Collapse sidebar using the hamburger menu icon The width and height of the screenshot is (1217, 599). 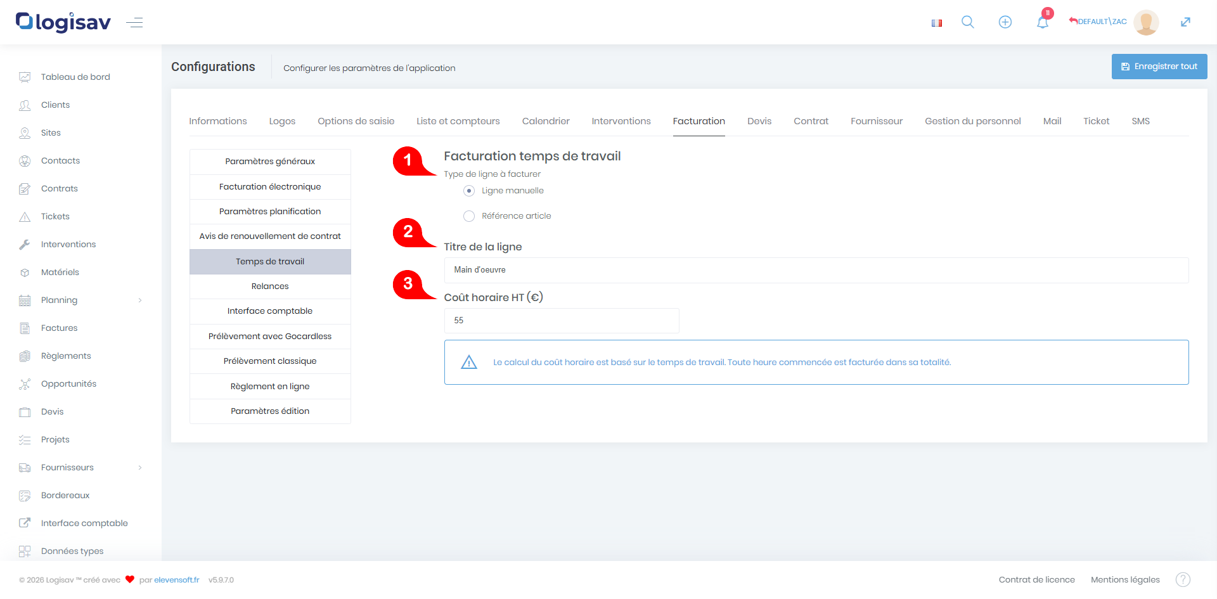pyautogui.click(x=134, y=23)
